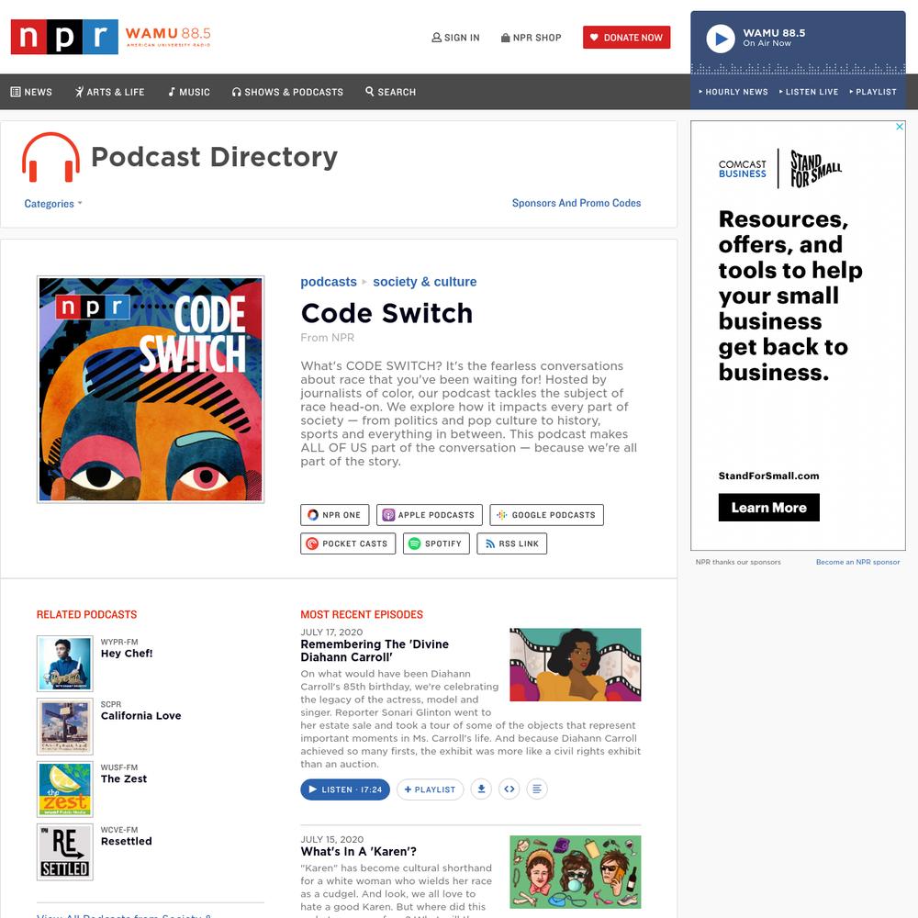The image size is (918, 918).
Task: Open Code Switch in Pocket Casts
Action: (348, 543)
